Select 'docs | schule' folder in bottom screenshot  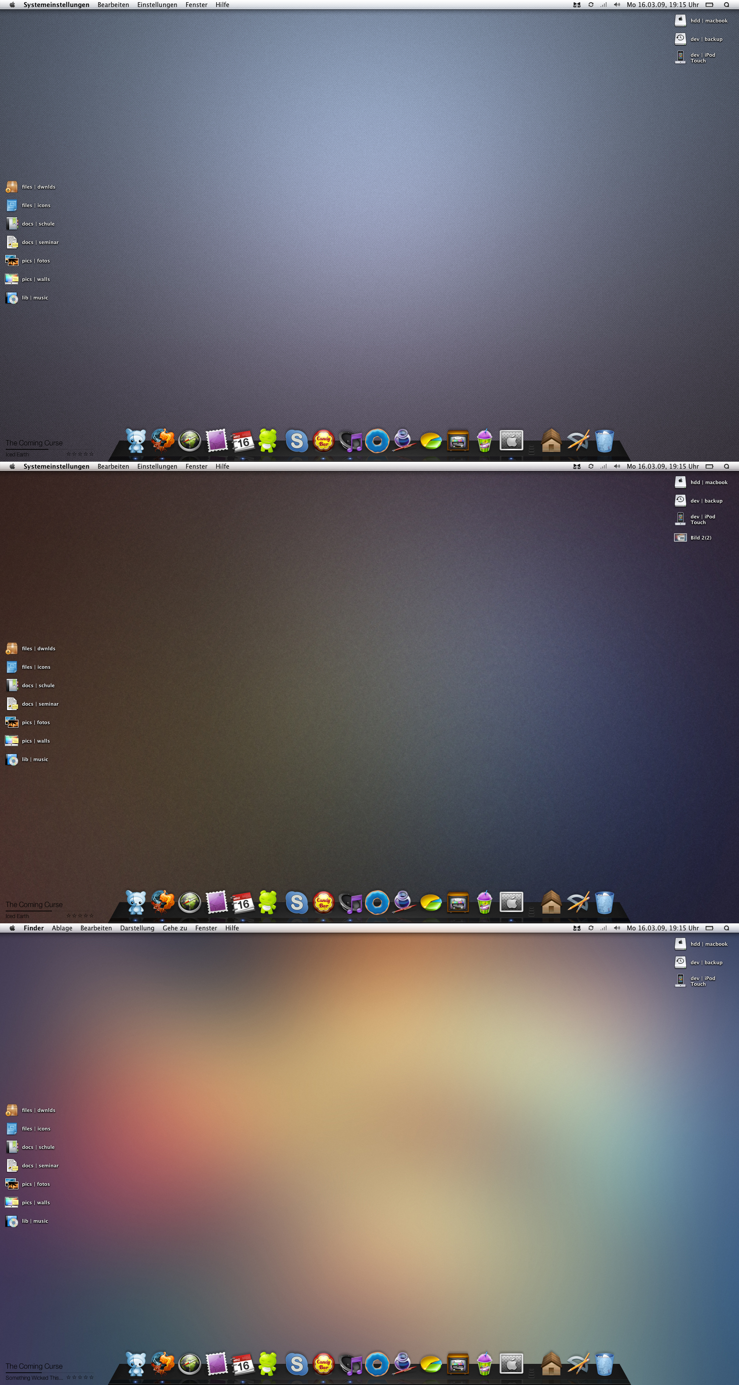[30, 1147]
